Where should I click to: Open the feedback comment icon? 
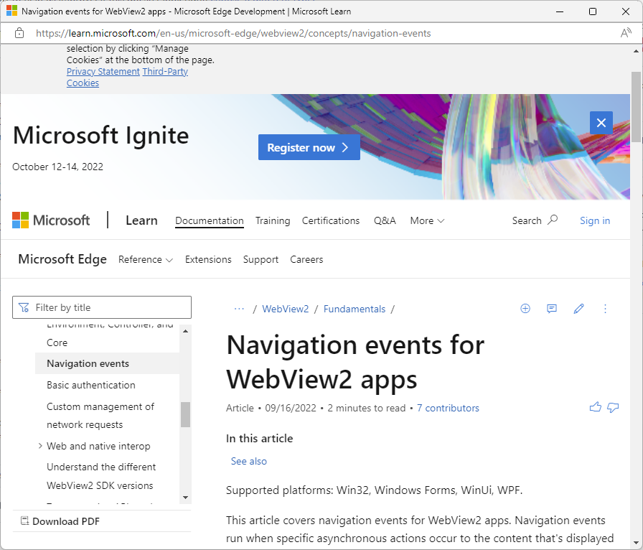pyautogui.click(x=552, y=308)
